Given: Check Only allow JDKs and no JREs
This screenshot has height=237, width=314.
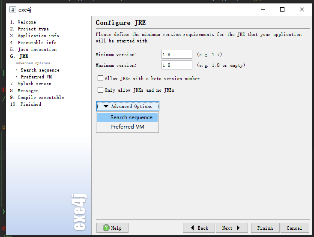Looking at the screenshot, I should [101, 90].
